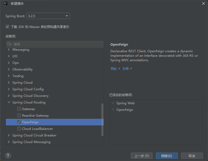208x161 pixels.
Task: Select the Reactive Gateway row label
Action: click(35, 116)
